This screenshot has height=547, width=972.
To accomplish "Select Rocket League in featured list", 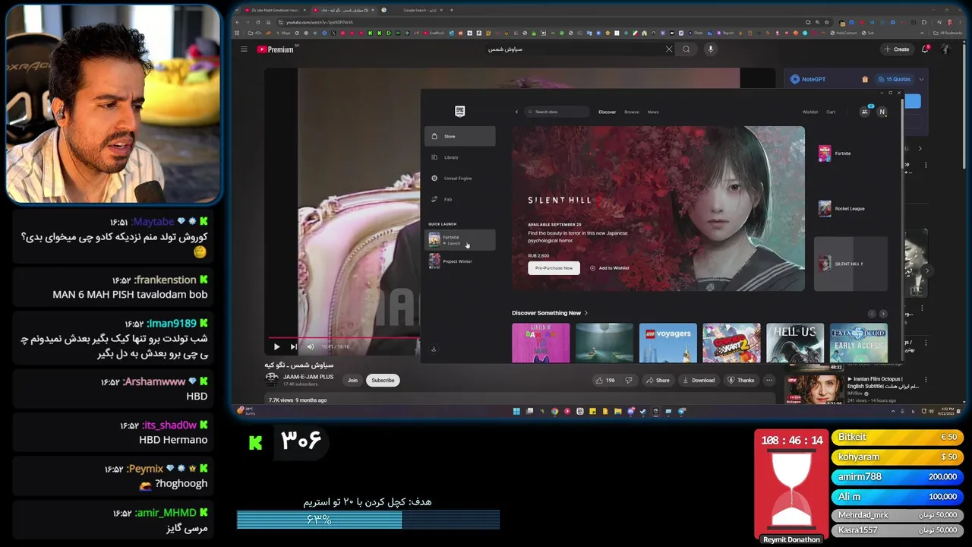I will click(x=850, y=208).
